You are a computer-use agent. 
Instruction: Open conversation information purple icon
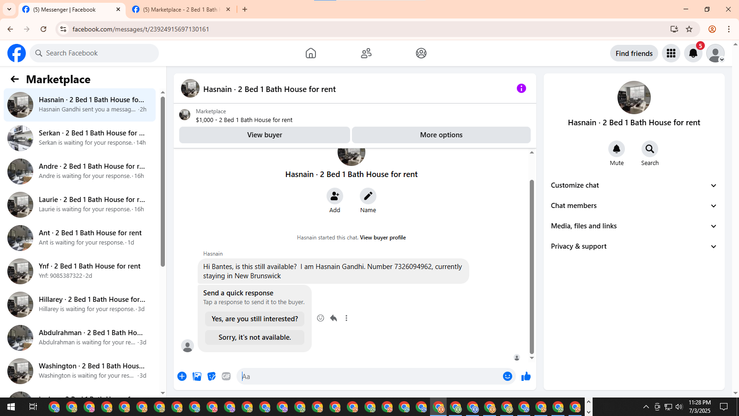point(521,88)
